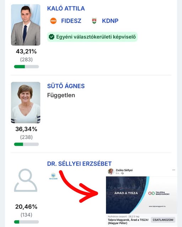Select the FIDESZ party name
This screenshot has height=227, width=182.
pyautogui.click(x=71, y=21)
